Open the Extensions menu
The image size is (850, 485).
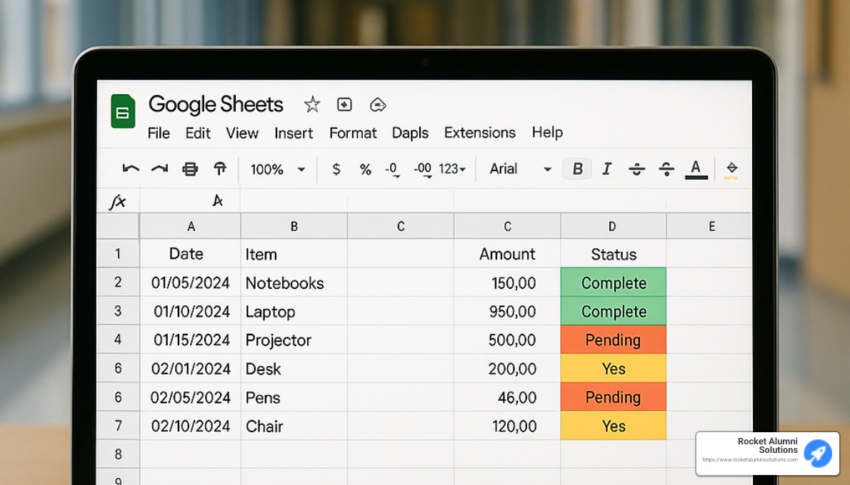pos(480,133)
